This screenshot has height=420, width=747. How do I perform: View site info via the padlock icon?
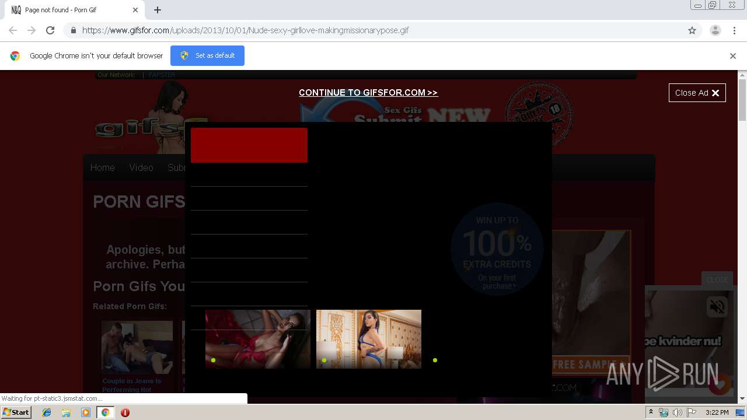click(73, 30)
